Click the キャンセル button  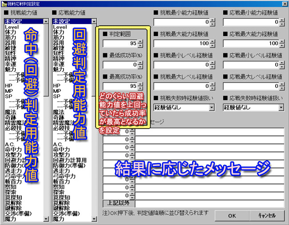pyautogui.click(x=267, y=216)
